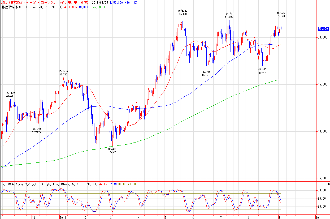Click the 30.00 stochastics axis label

click(322, 207)
